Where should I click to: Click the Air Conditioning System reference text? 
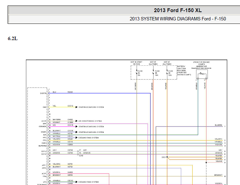coord(90,121)
